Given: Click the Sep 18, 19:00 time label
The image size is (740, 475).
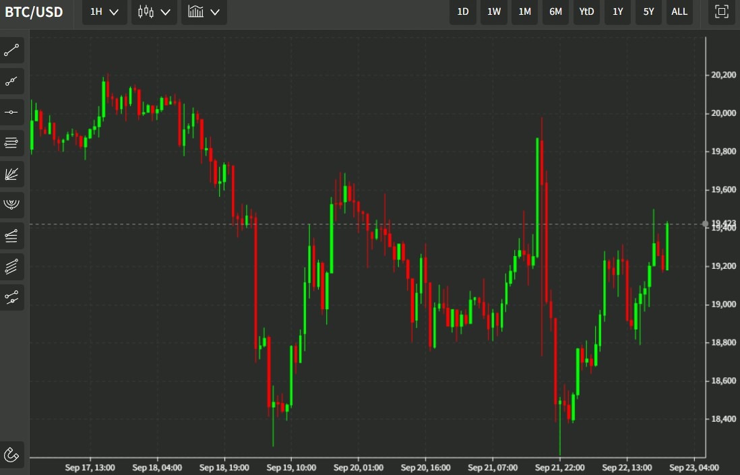Looking at the screenshot, I should coord(224,468).
